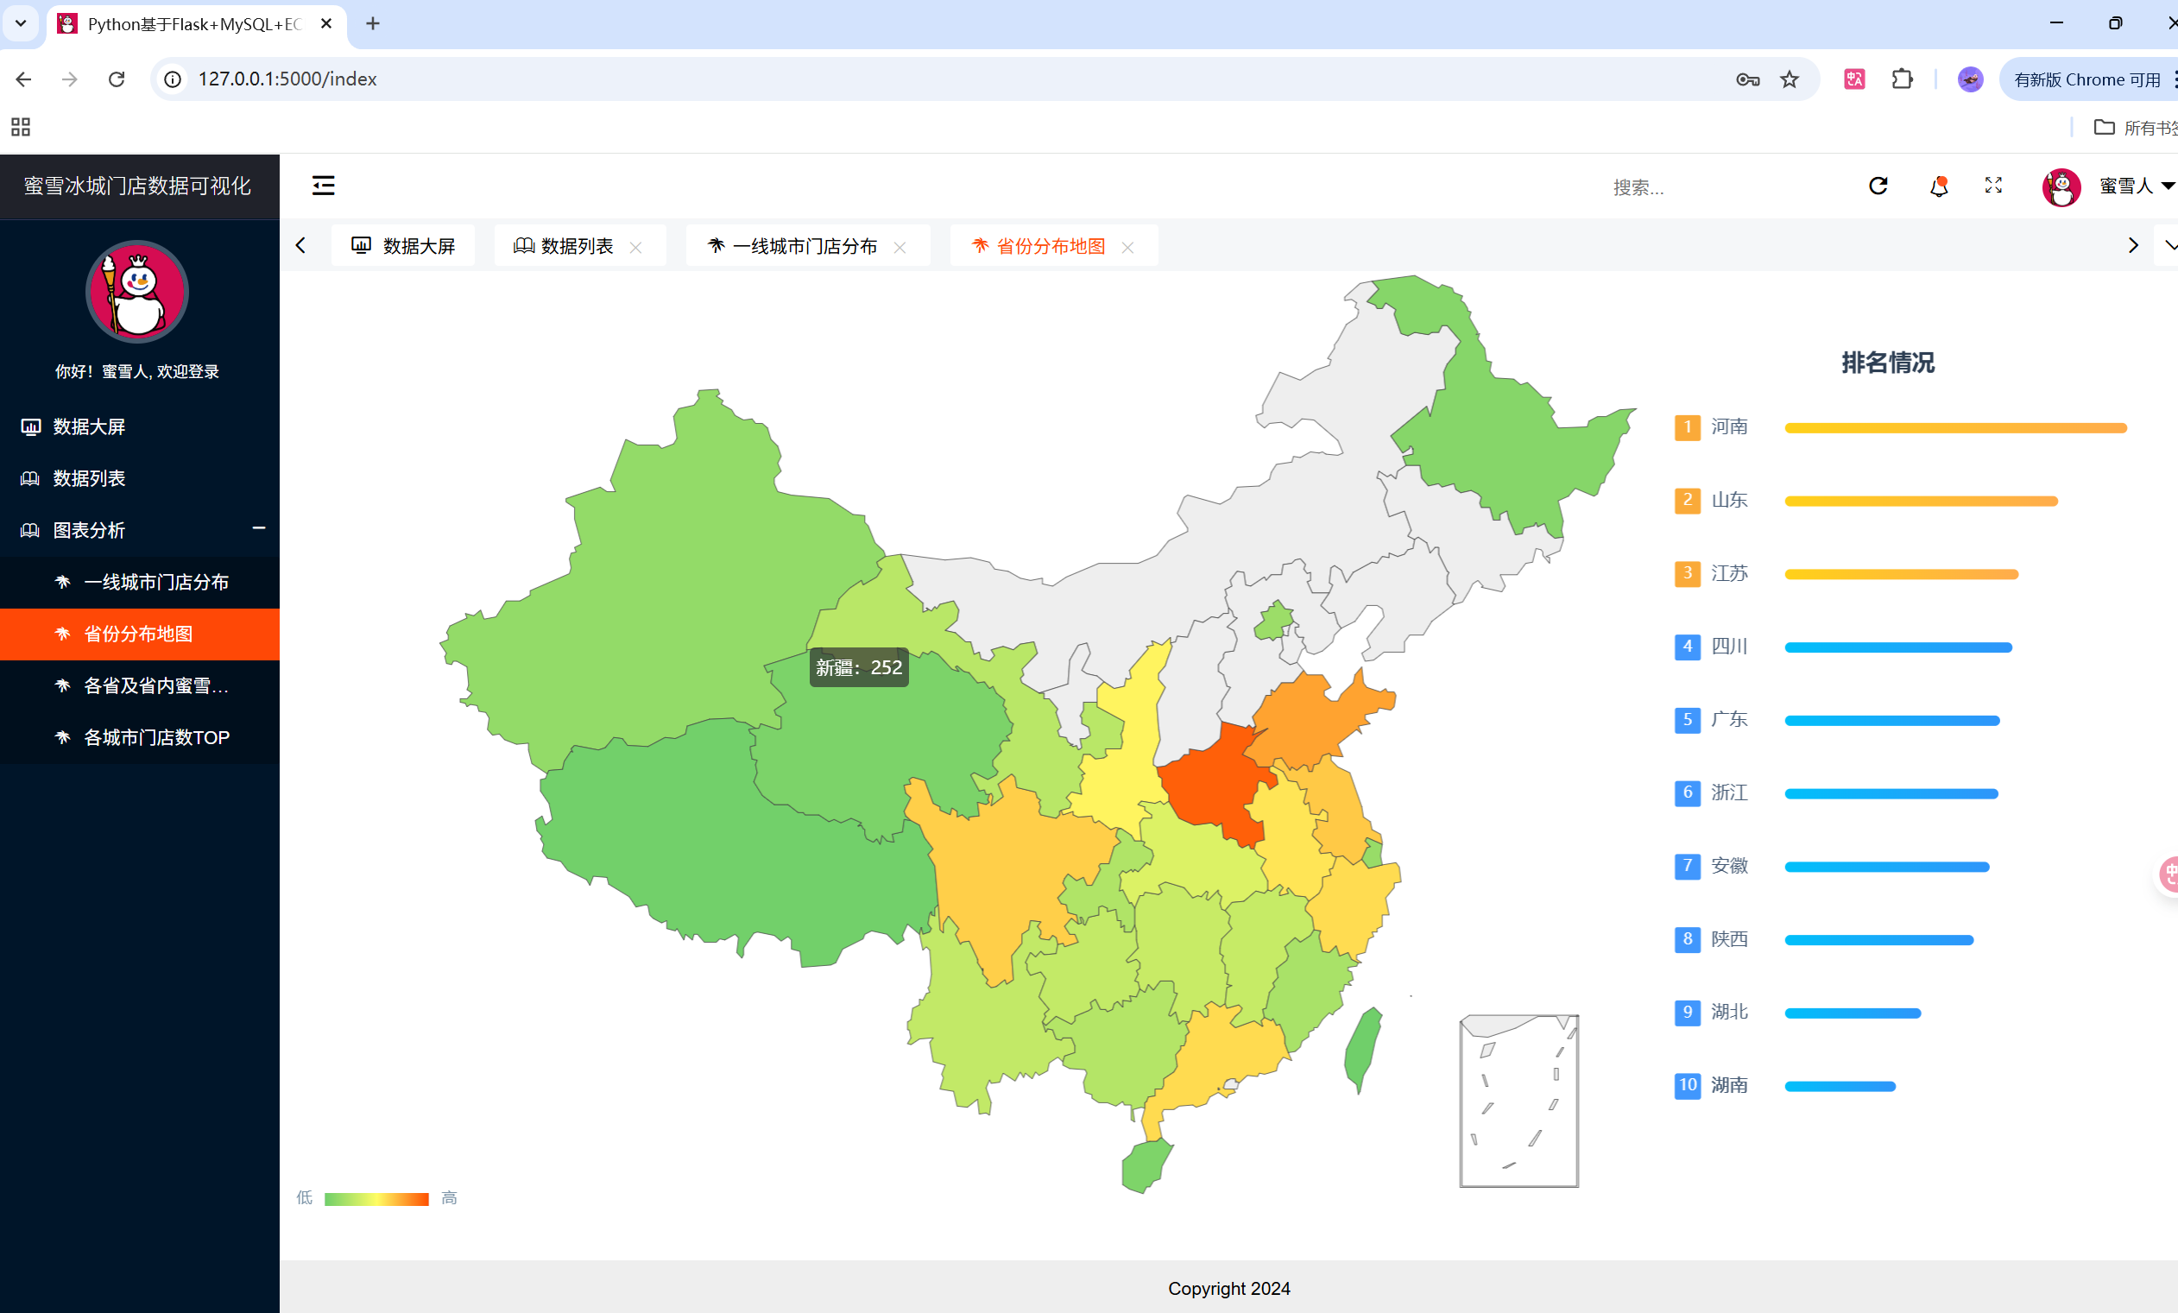Viewport: 2178px width, 1313px height.
Task: Click the Google Translate extension icon
Action: (1853, 79)
